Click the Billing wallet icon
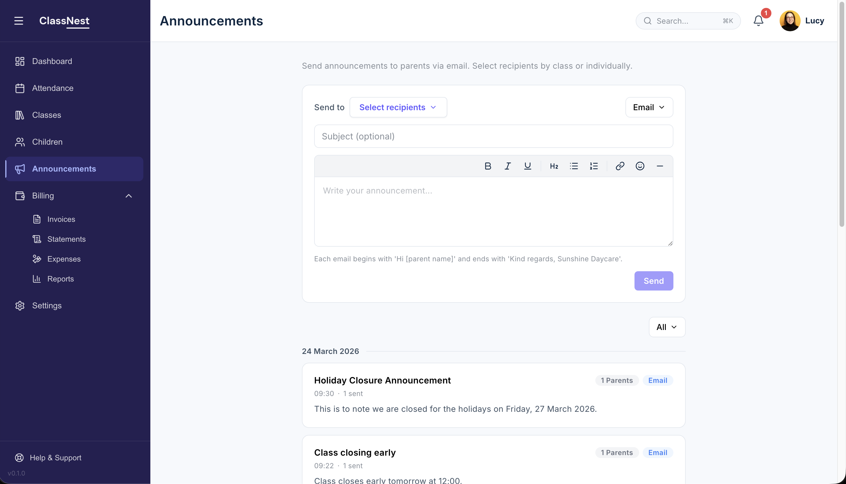Viewport: 846px width, 484px height. (x=20, y=196)
